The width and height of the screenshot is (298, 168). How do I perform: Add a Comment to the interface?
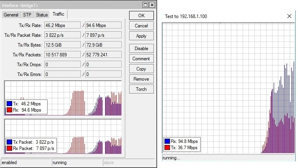click(x=141, y=59)
